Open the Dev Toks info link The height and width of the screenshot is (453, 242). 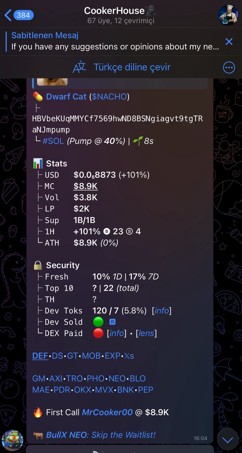(x=162, y=311)
